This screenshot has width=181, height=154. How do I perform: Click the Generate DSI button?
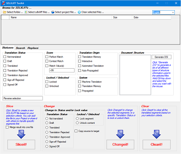161,57
